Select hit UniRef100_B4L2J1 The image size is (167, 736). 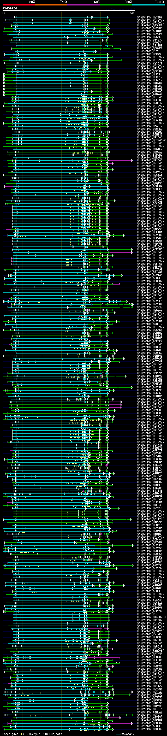[x=150, y=465]
